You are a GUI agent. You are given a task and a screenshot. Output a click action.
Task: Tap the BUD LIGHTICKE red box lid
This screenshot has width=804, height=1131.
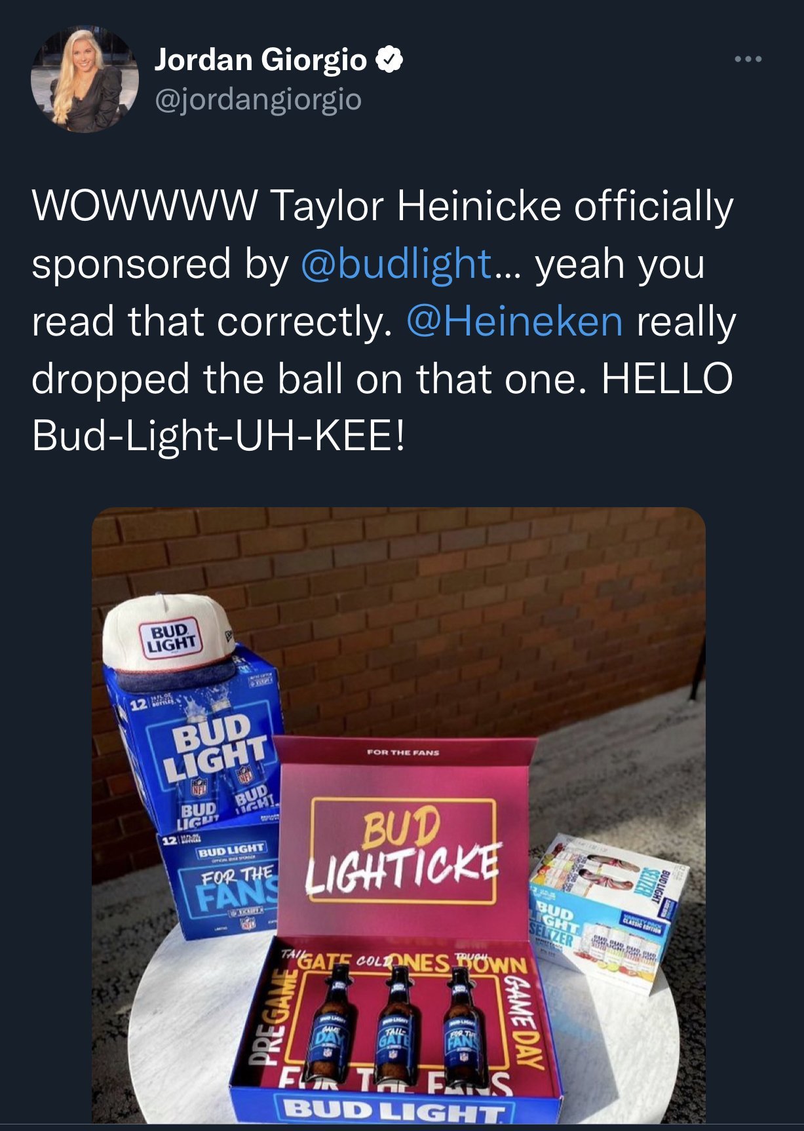click(405, 839)
